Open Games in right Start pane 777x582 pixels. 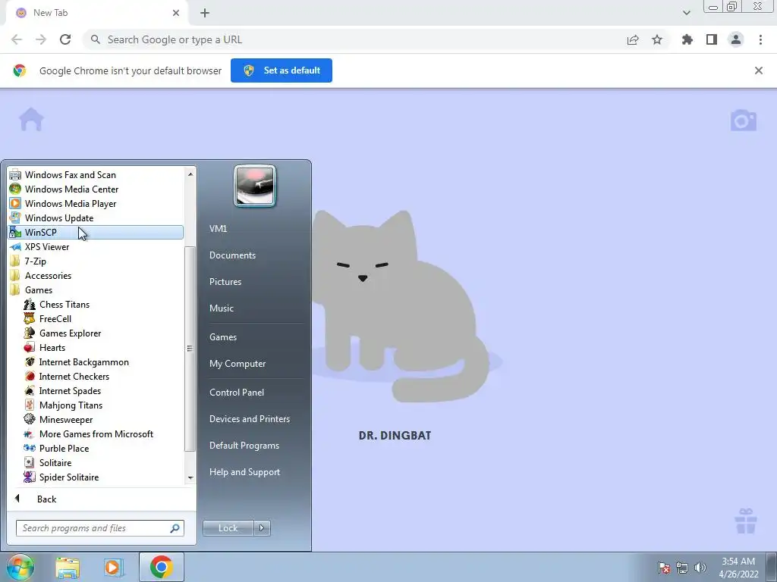[x=223, y=337]
